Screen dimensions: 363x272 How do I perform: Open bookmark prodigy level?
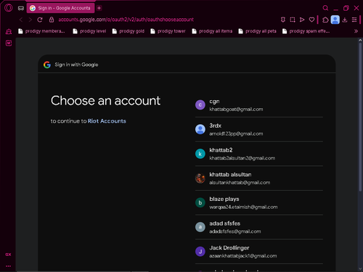pos(89,31)
